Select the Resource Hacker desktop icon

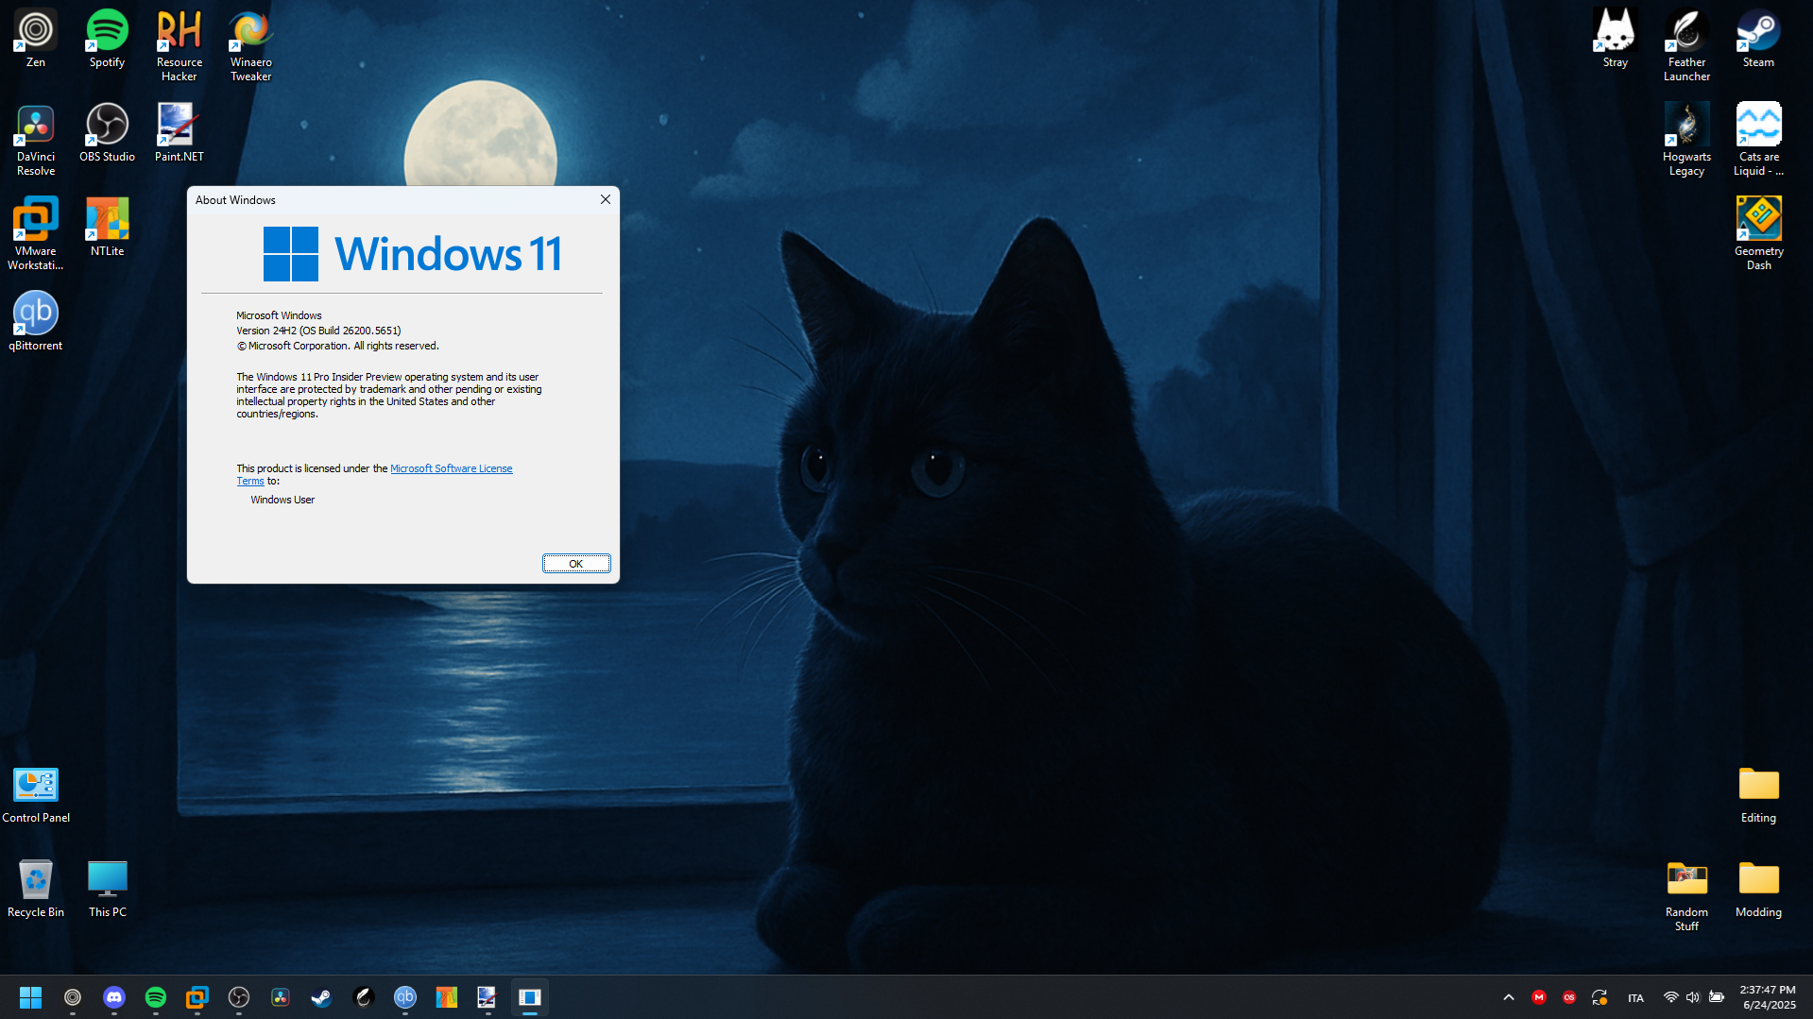[x=179, y=44]
